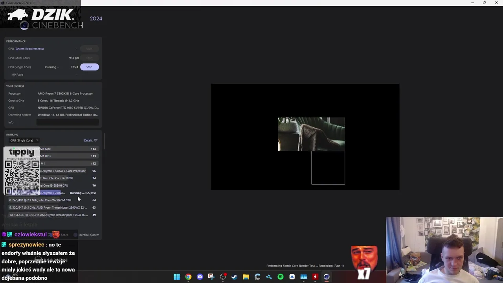The image size is (503, 283).
Task: Open the grey C-shaped app in the taskbar
Action: click(x=257, y=277)
